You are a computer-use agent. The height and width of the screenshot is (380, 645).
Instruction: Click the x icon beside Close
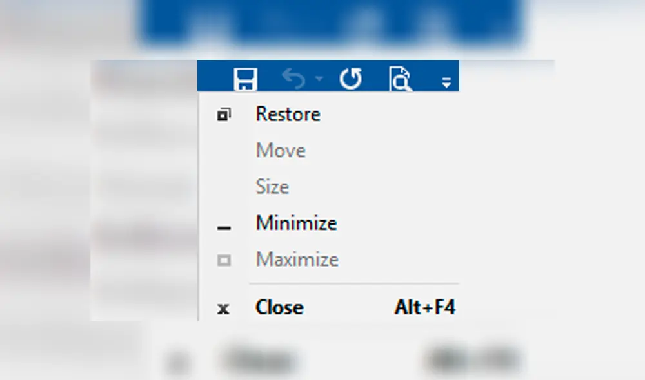tap(223, 309)
